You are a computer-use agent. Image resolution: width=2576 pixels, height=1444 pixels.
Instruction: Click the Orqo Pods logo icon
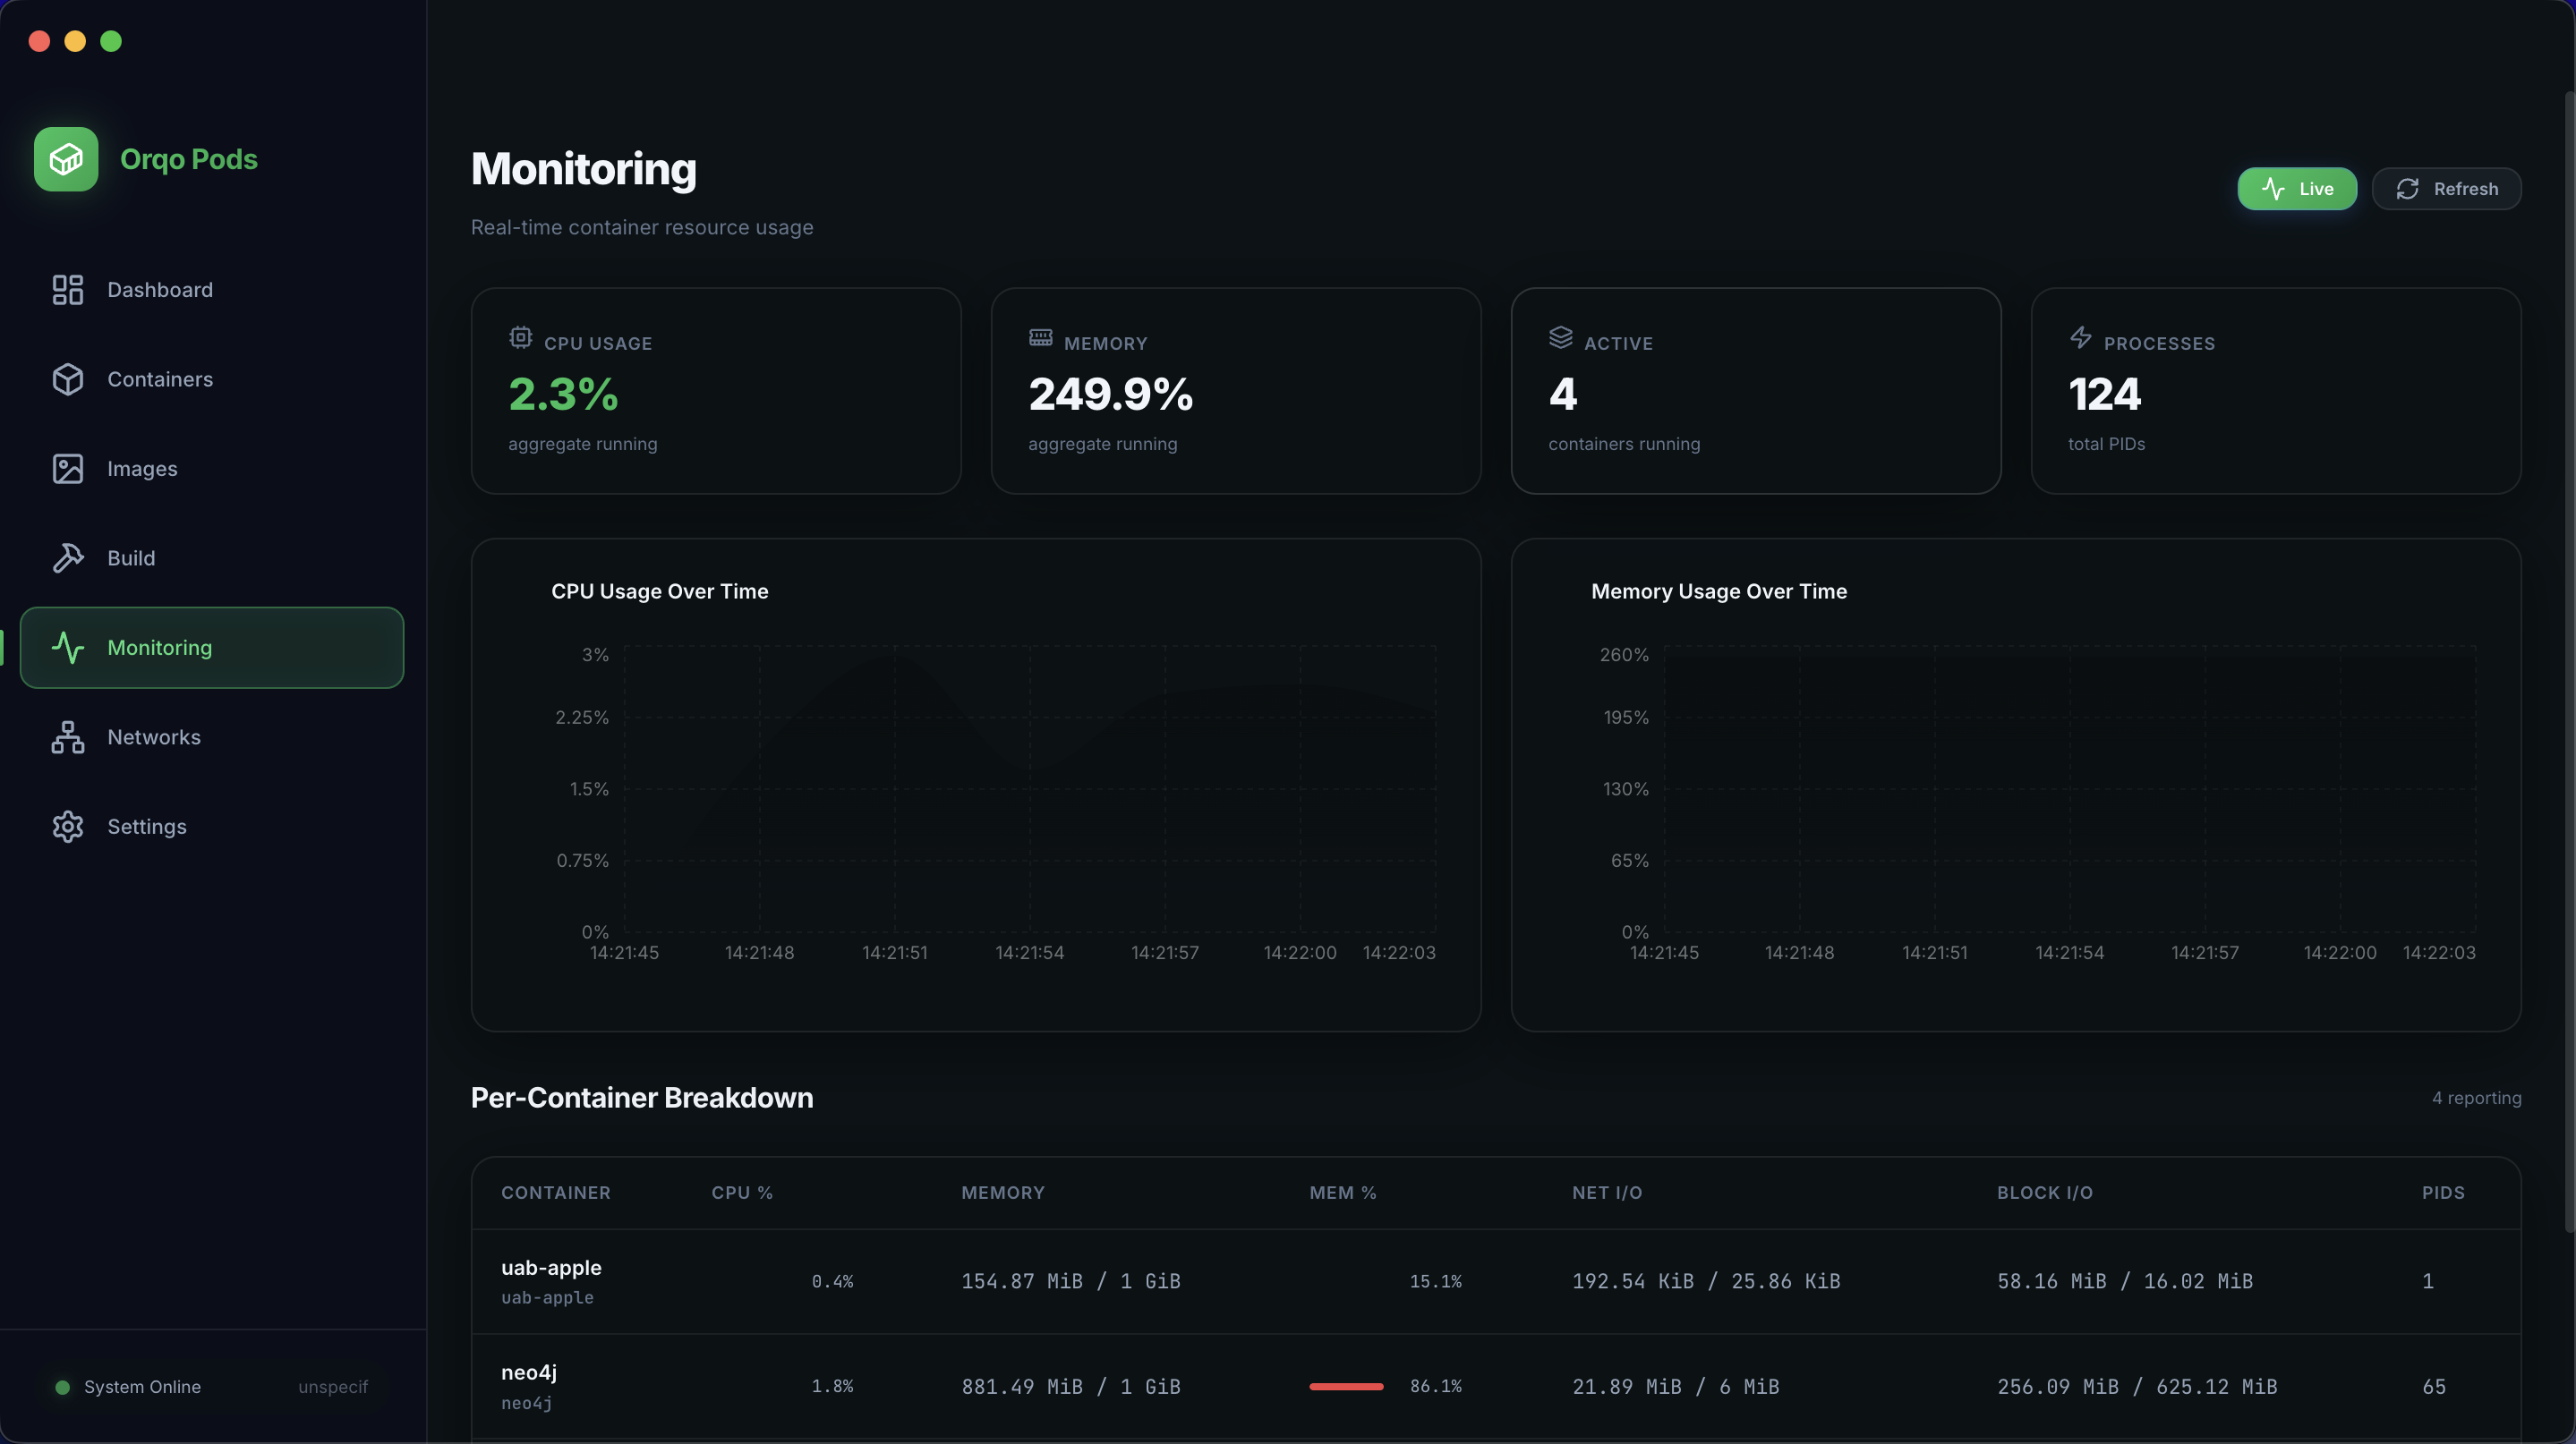65,159
